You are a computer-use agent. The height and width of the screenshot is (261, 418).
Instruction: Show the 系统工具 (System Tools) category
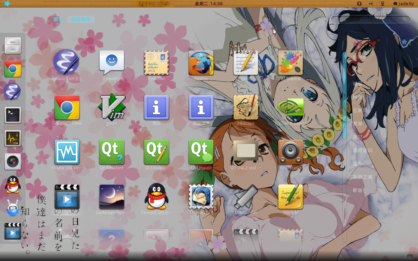(363, 177)
